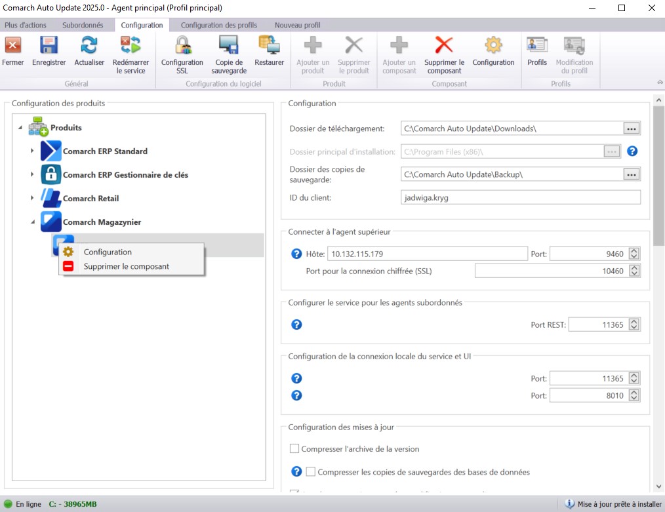Screen dimensions: 665x512
Task: Click Supprimer le produit X icon
Action: point(354,45)
